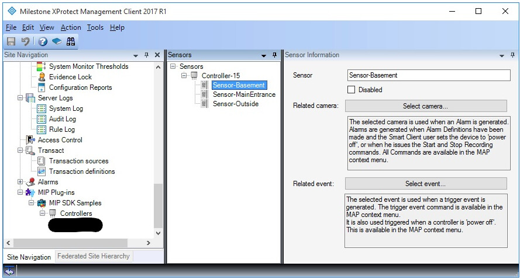The image size is (527, 280).
Task: Click the graduation cap toolbar icon
Action: coord(57,41)
